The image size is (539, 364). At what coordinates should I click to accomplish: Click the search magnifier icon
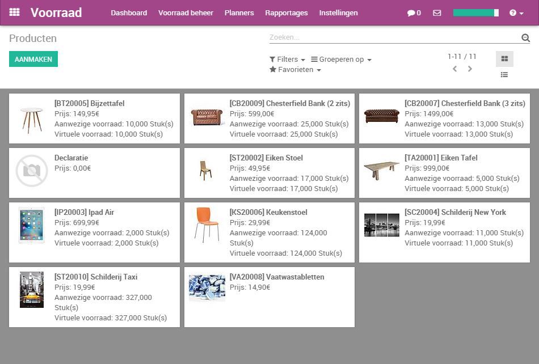(525, 37)
